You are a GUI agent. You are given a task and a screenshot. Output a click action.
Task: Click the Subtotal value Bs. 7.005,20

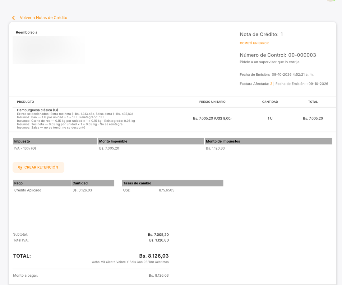(158, 235)
